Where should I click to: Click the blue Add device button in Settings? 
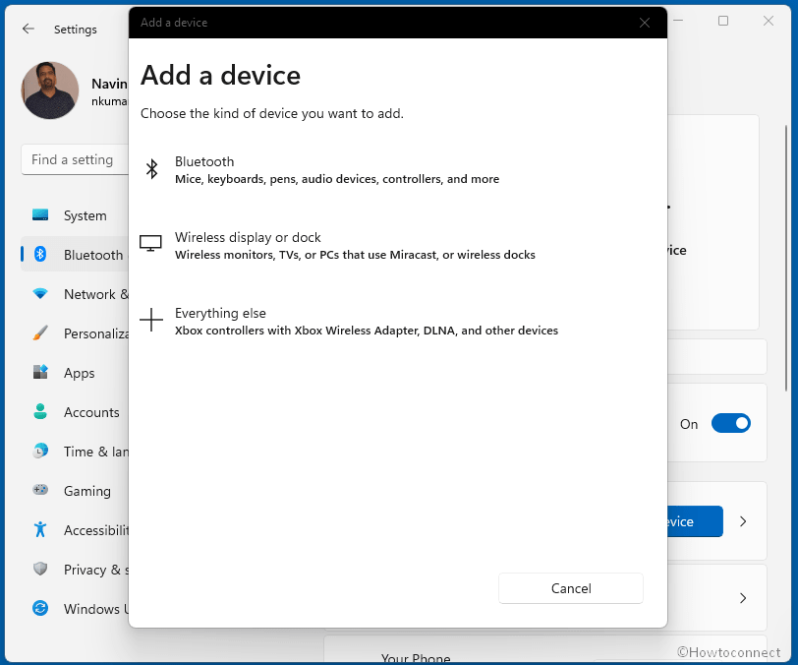(694, 521)
